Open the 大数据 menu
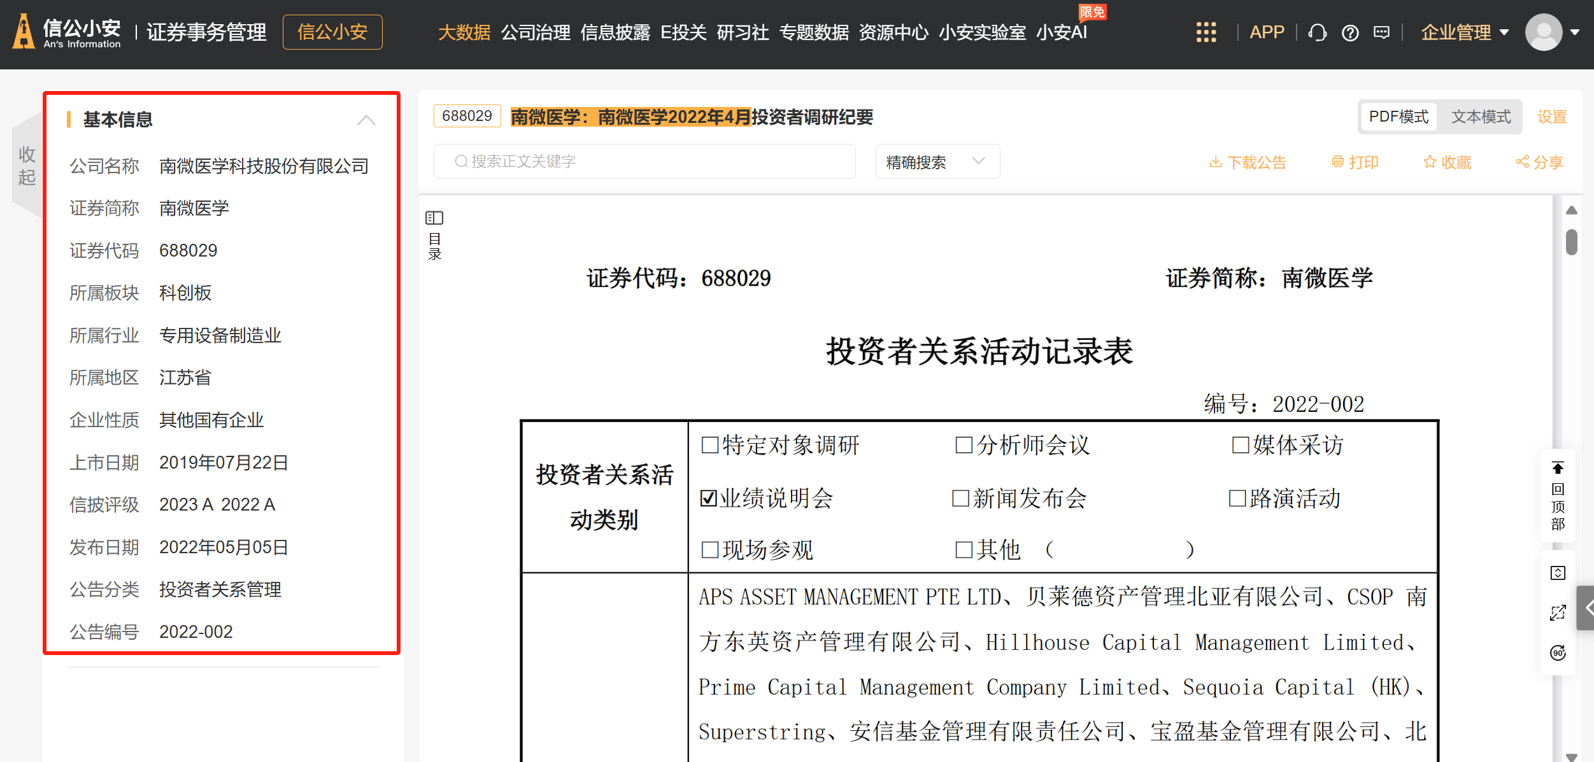The width and height of the screenshot is (1594, 762). [464, 32]
